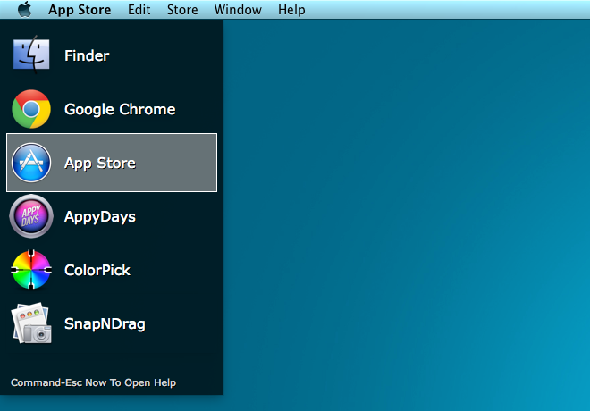The width and height of the screenshot is (590, 411).
Task: Click the Google Chrome logo icon
Action: [31, 109]
